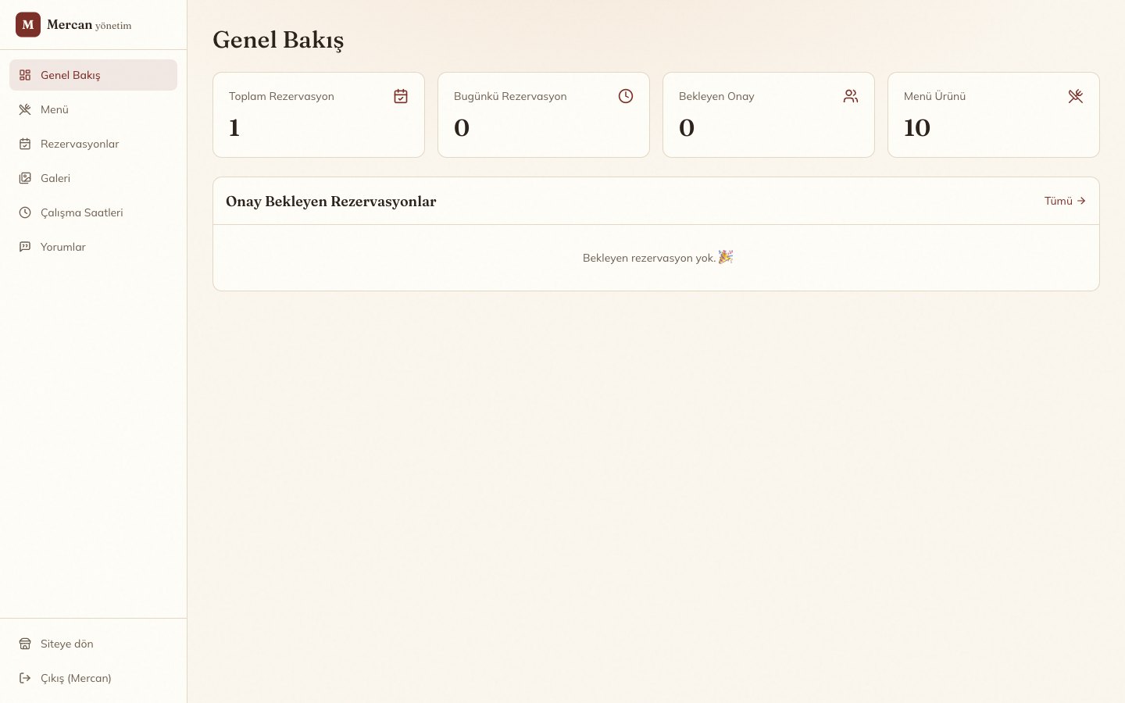1125x703 pixels.
Task: Click calendar-check icon on Toplam Rezervasyon card
Action: (401, 96)
